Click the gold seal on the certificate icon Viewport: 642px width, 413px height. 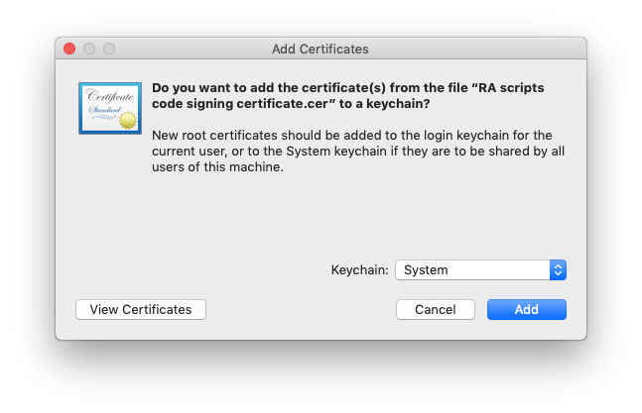click(128, 120)
